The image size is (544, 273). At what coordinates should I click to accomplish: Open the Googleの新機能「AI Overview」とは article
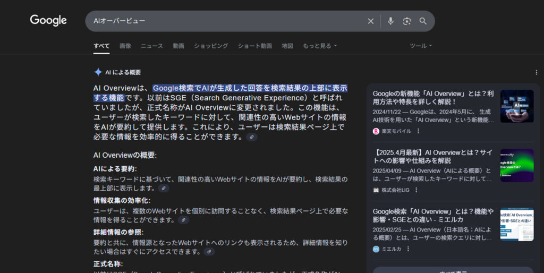coord(433,98)
